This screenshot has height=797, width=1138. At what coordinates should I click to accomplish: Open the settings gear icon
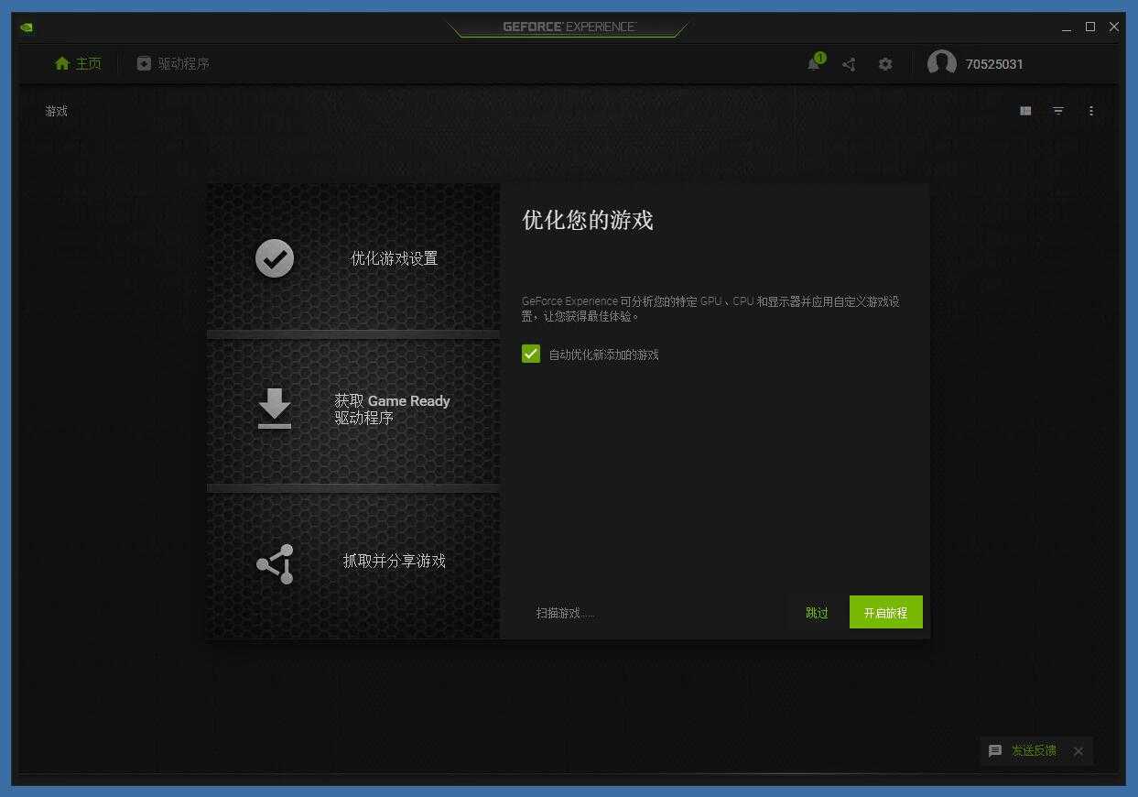(x=885, y=64)
